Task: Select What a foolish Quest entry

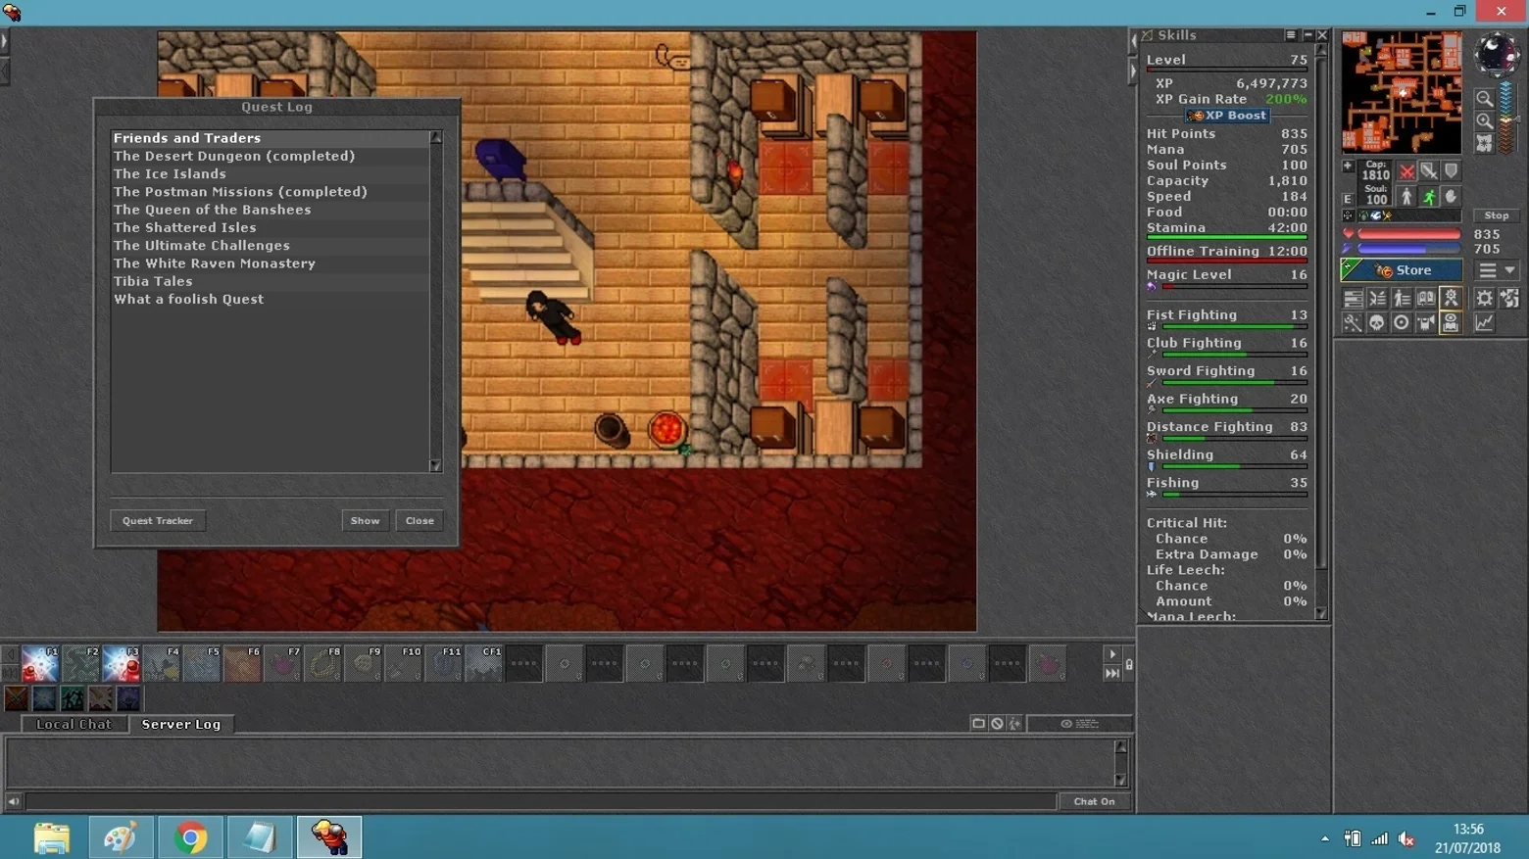Action: 271,300
